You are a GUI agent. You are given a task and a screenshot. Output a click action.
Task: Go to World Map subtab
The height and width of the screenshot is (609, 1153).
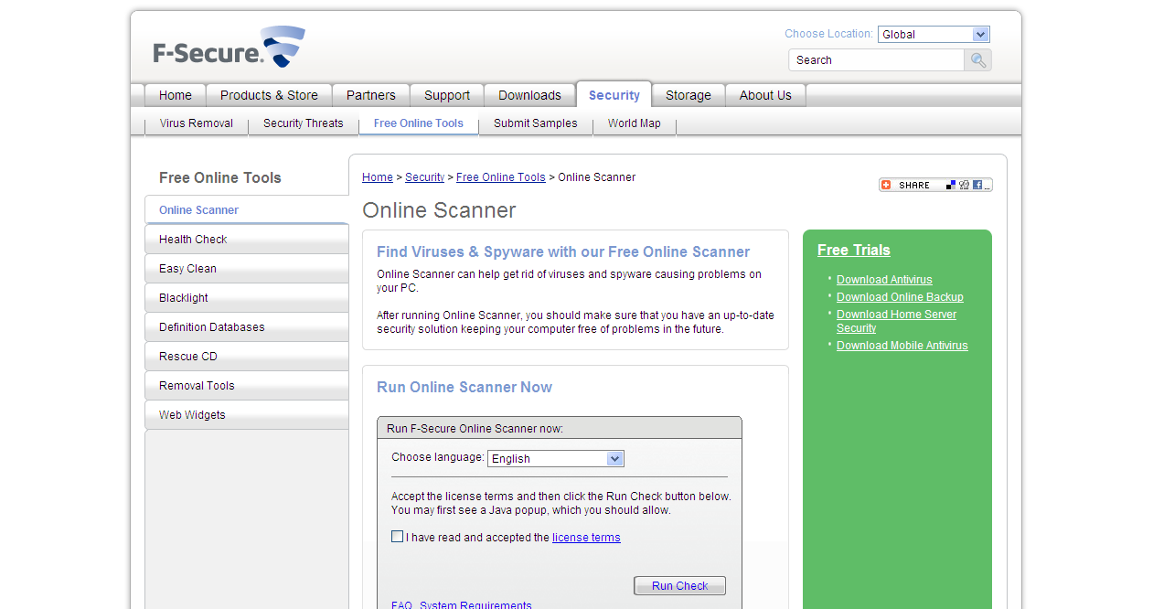(635, 123)
